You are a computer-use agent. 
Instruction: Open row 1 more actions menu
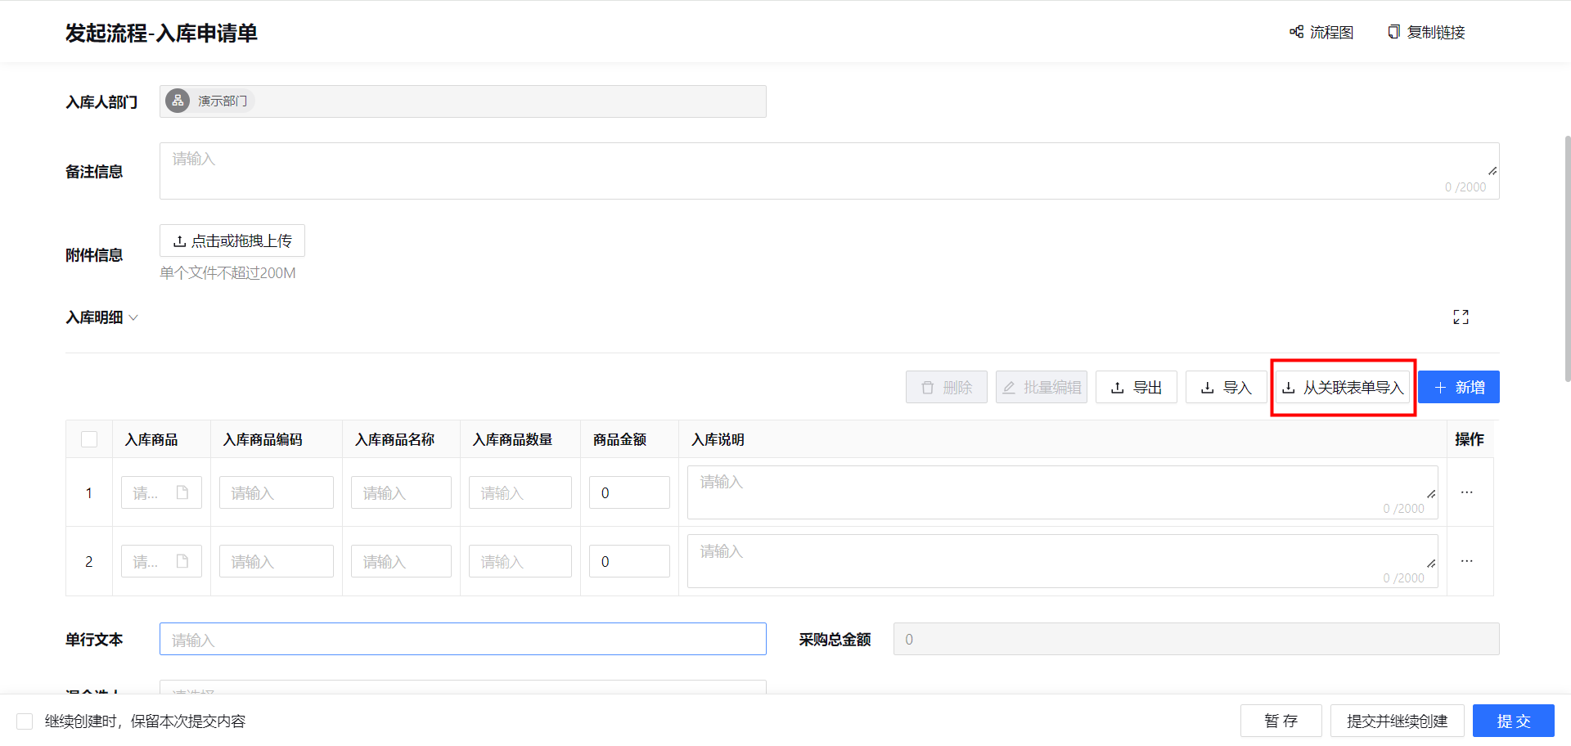click(1467, 492)
